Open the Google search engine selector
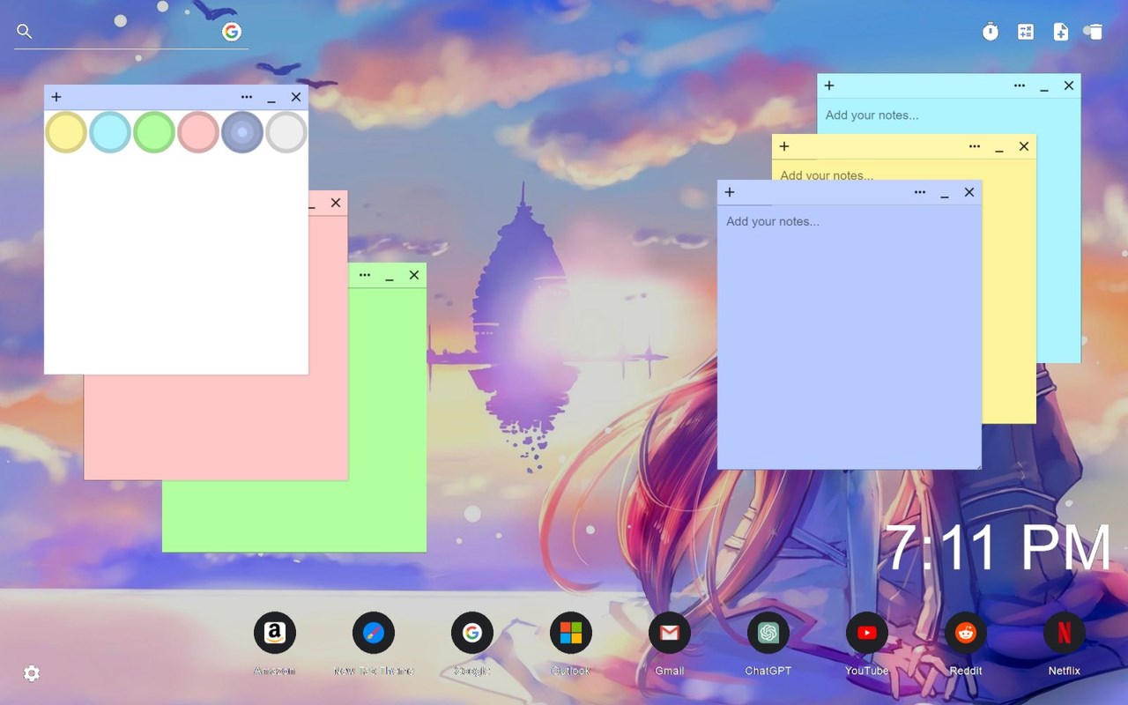The image size is (1128, 705). click(232, 32)
